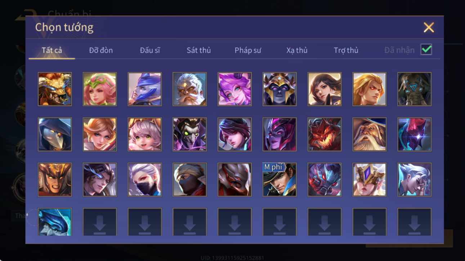The height and width of the screenshot is (261, 465).
Task: Choose the pink-haired hero with green leaf crown
Action: (100, 89)
